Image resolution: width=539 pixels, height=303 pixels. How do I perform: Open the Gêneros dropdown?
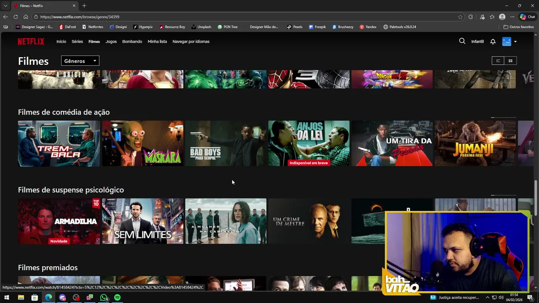tap(80, 61)
